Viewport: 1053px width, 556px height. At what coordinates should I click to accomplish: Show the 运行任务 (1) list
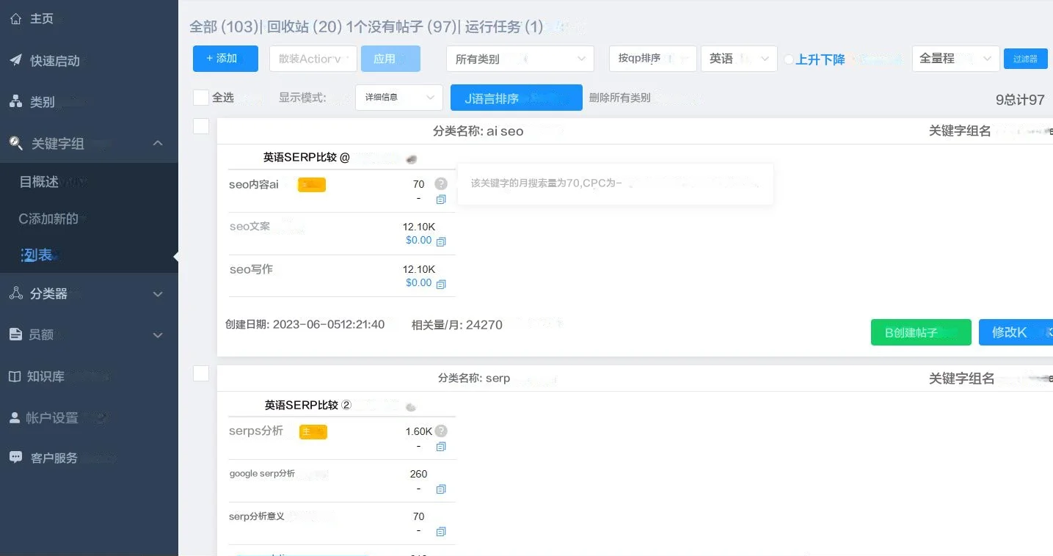(504, 27)
